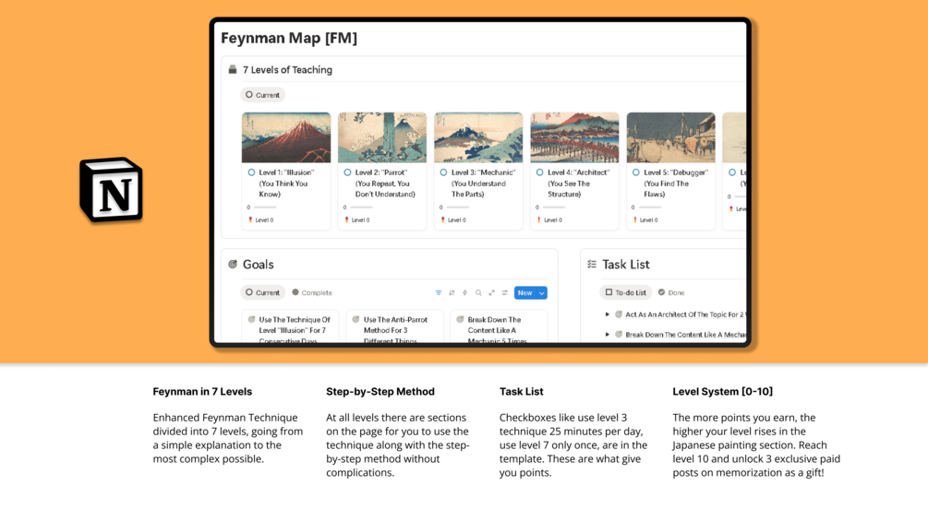Click the progress bar on Level 1 "Illusion" card
Image resolution: width=928 pixels, height=521 pixels.
click(265, 207)
